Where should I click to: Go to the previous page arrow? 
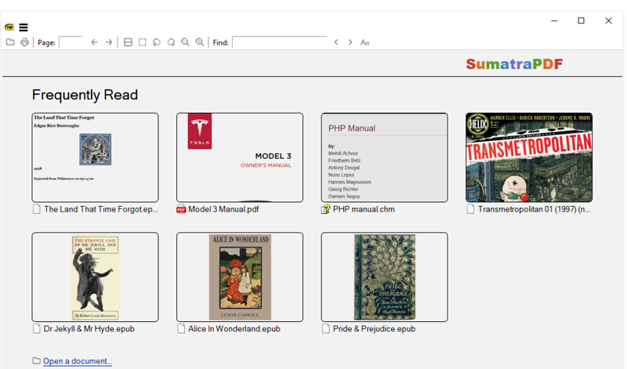click(x=94, y=42)
